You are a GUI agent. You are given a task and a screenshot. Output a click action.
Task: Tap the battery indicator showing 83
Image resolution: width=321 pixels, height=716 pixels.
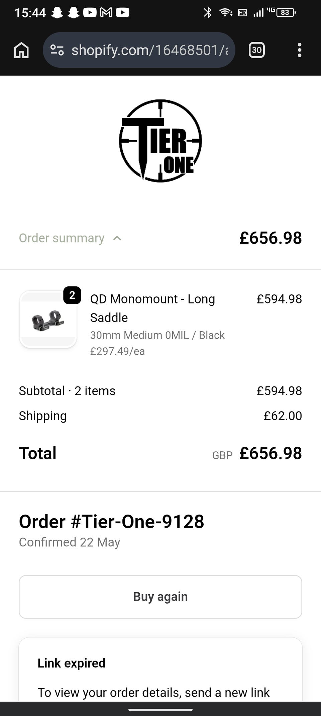(286, 13)
